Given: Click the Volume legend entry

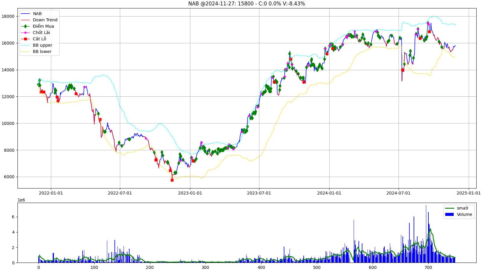Looking at the screenshot, I should (459, 214).
